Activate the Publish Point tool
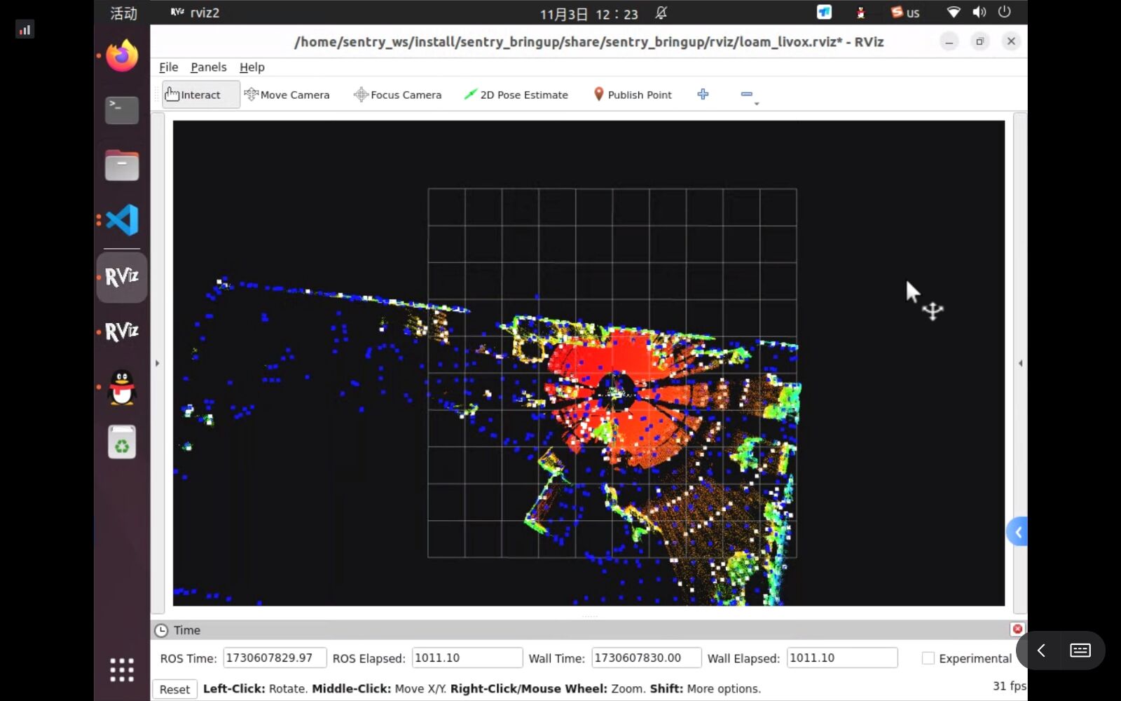 [x=633, y=95]
